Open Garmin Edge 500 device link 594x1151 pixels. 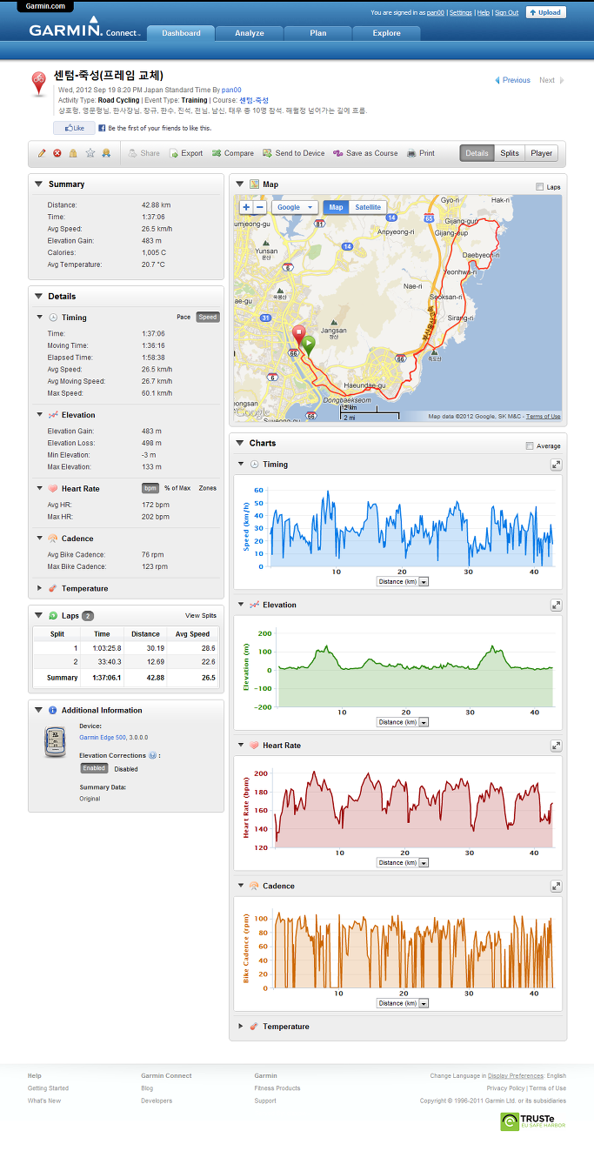103,736
